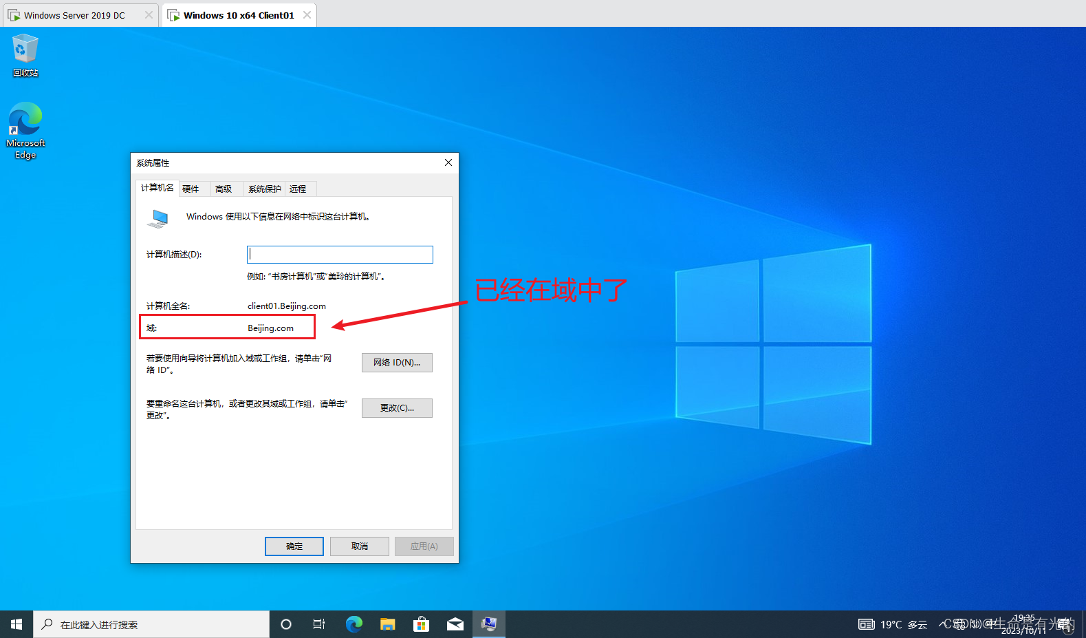Launch Microsoft Edge from desktop shortcut
Viewport: 1086px width, 638px height.
click(25, 131)
